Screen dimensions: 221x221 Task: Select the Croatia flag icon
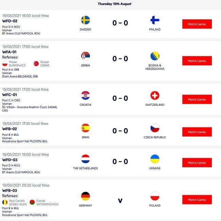click(x=85, y=96)
